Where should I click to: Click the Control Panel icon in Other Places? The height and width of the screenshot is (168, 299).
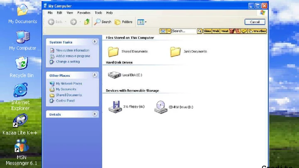click(x=52, y=100)
